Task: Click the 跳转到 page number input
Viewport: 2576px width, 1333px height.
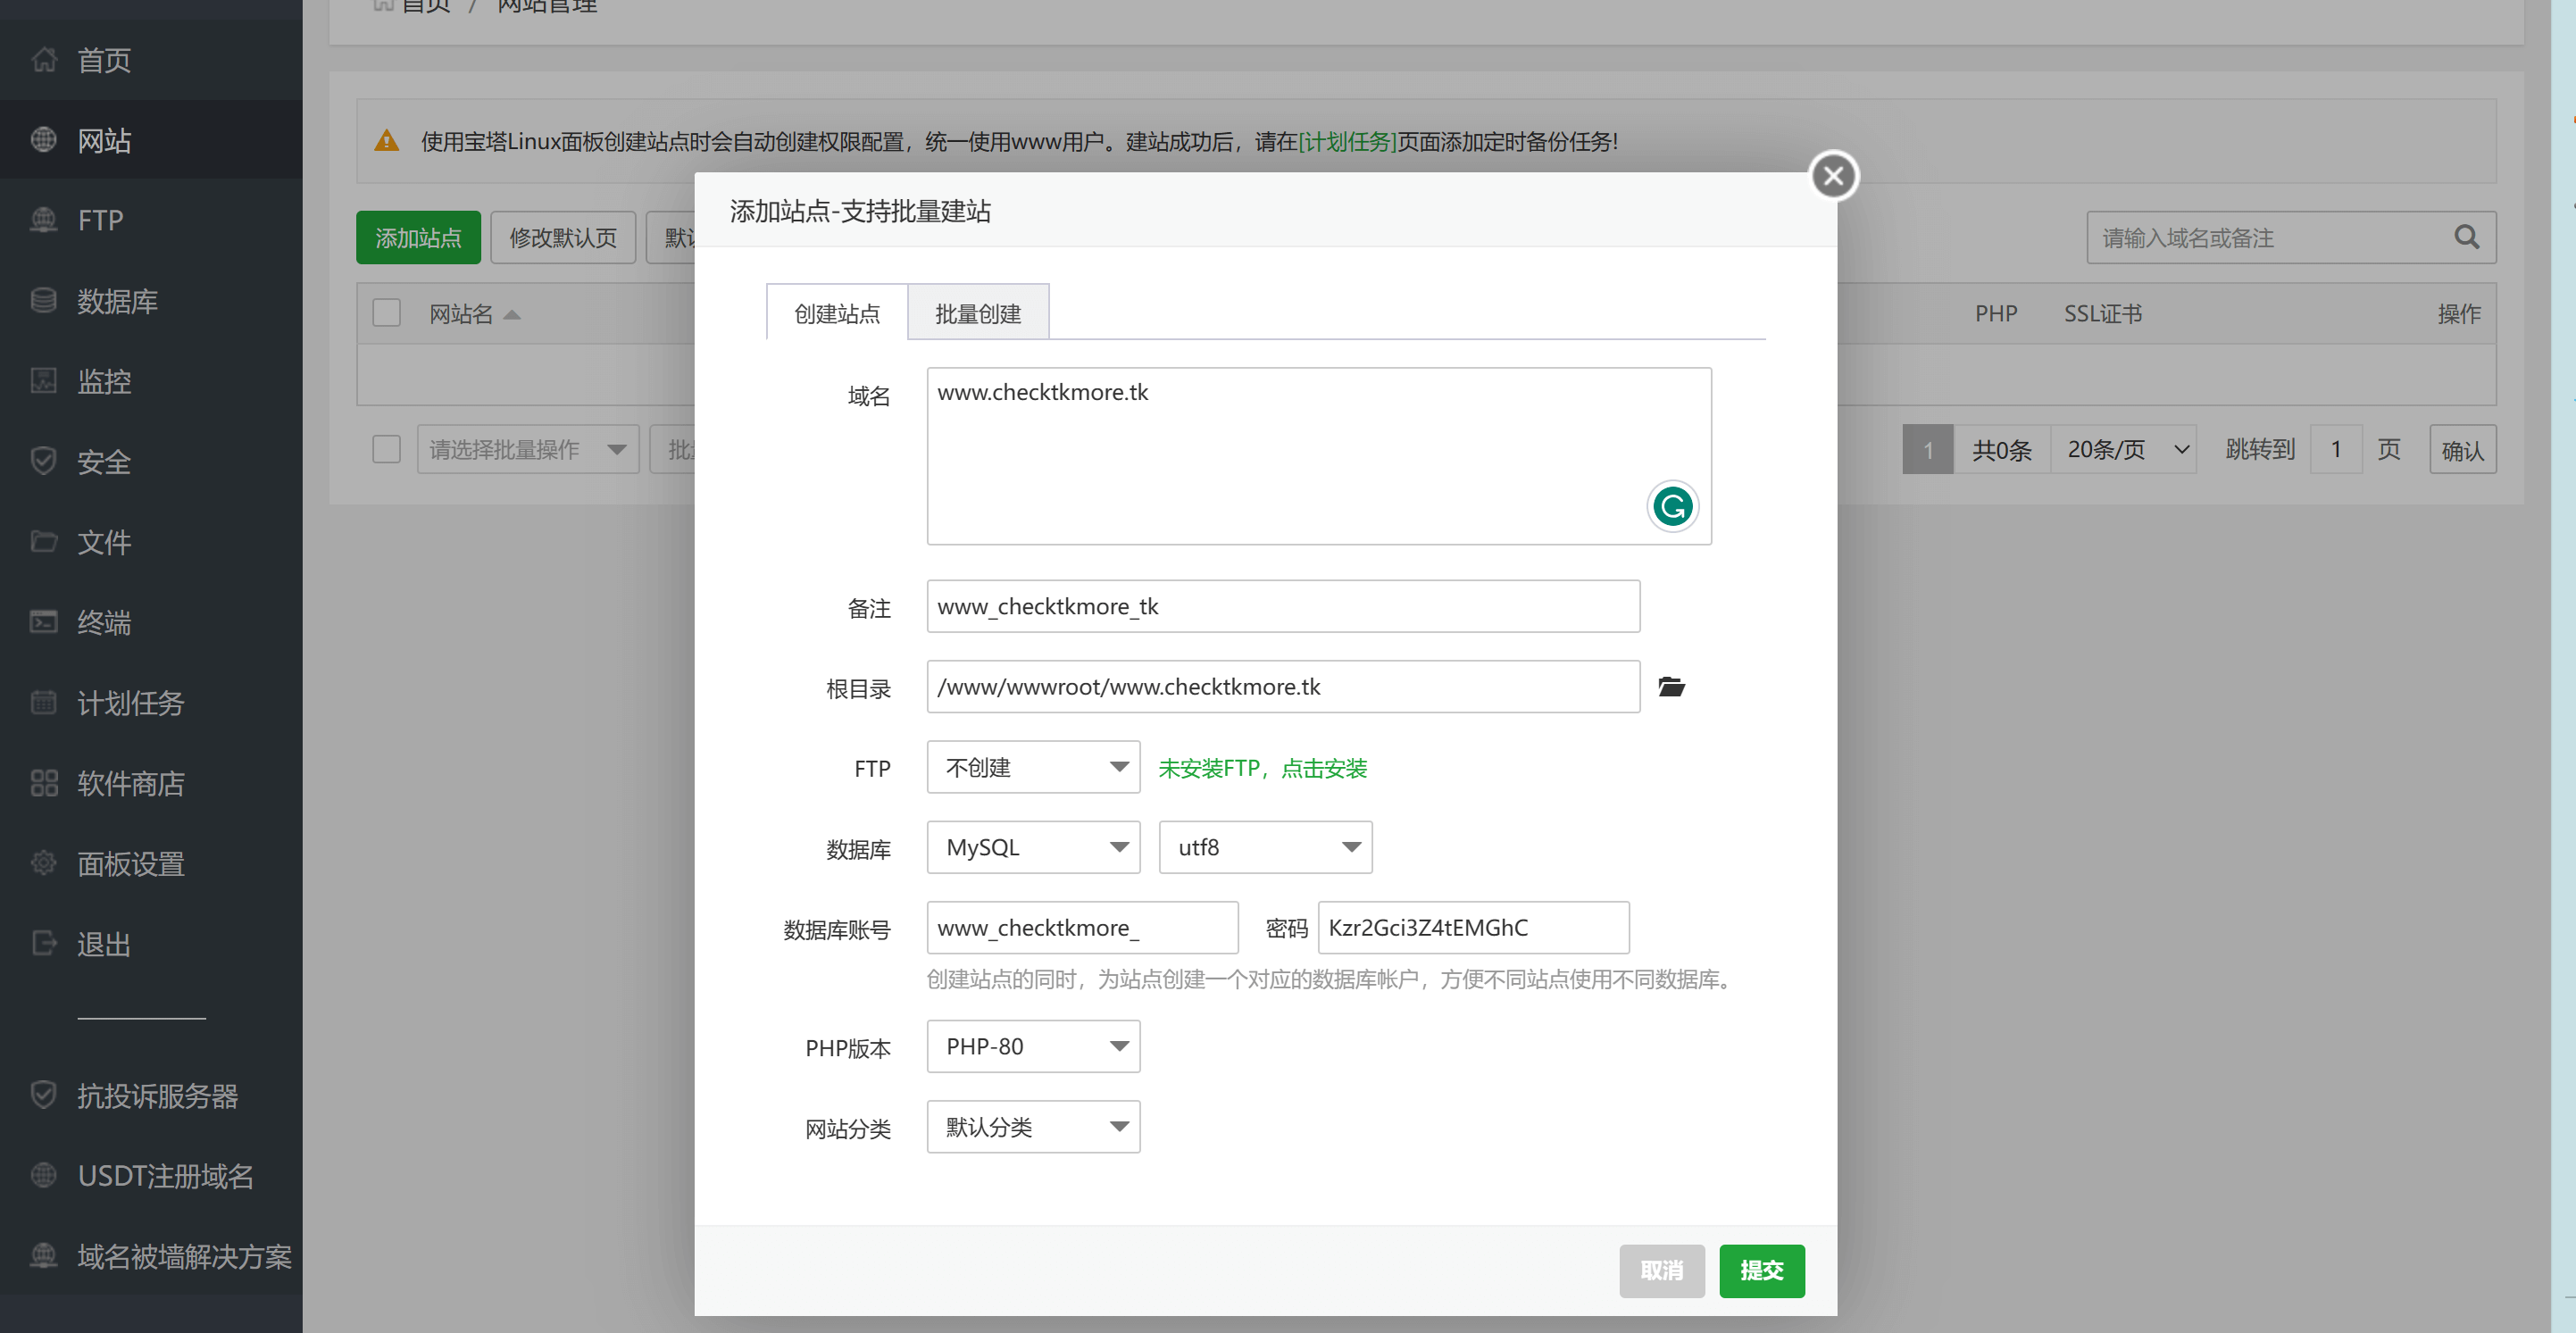Action: tap(2336, 449)
